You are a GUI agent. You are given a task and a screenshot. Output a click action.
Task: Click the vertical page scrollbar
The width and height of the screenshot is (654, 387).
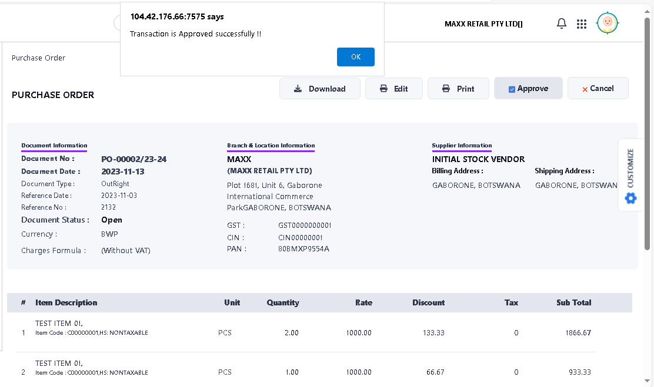648,135
